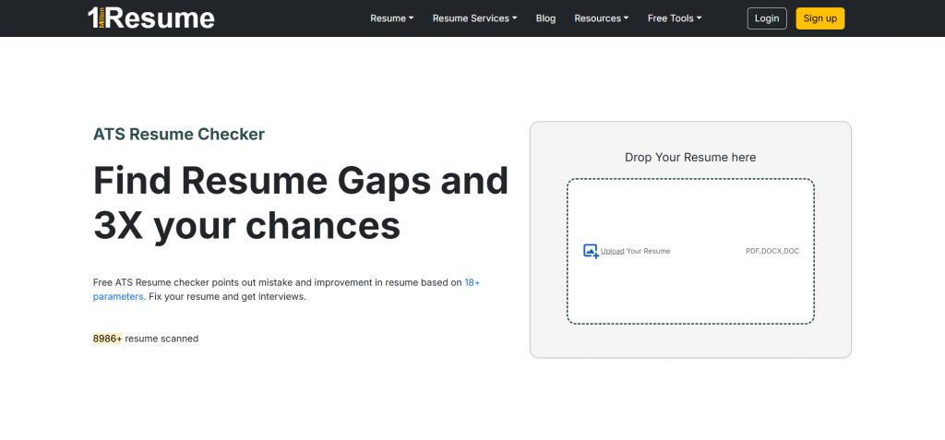Click the Drop Your Resume here label
The width and height of the screenshot is (945, 440).
tap(690, 158)
